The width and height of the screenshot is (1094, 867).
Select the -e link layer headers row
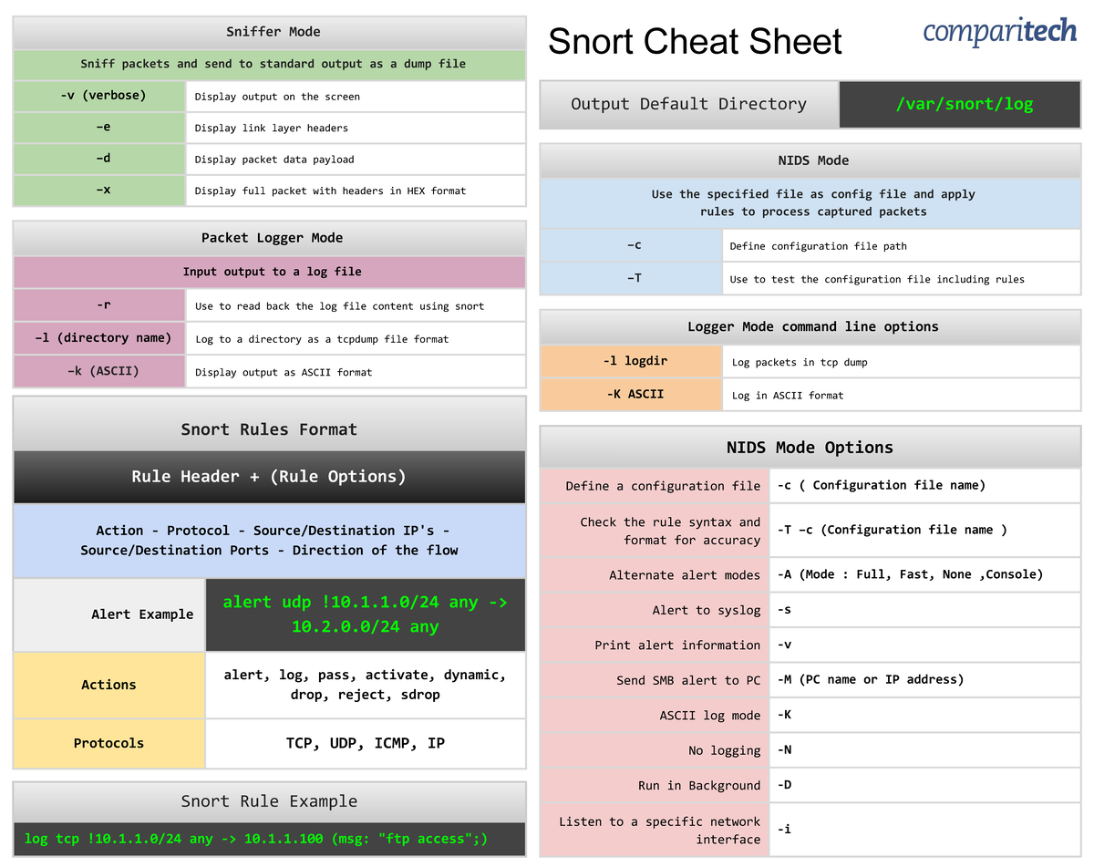[x=98, y=127]
